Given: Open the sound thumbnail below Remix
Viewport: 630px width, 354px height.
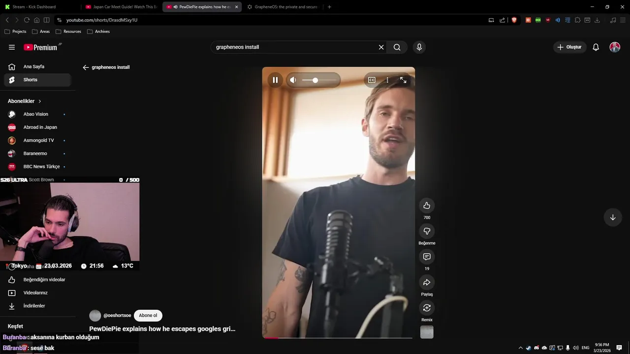Looking at the screenshot, I should click(x=427, y=332).
